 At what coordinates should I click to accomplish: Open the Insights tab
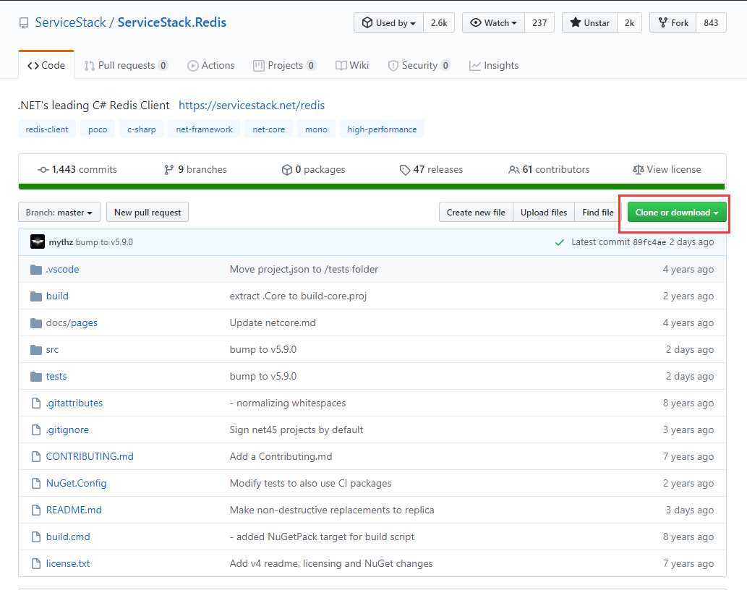[494, 66]
